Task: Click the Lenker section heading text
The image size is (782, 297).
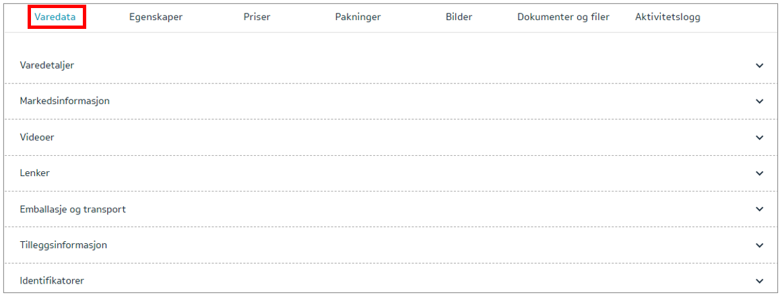Action: tap(35, 173)
